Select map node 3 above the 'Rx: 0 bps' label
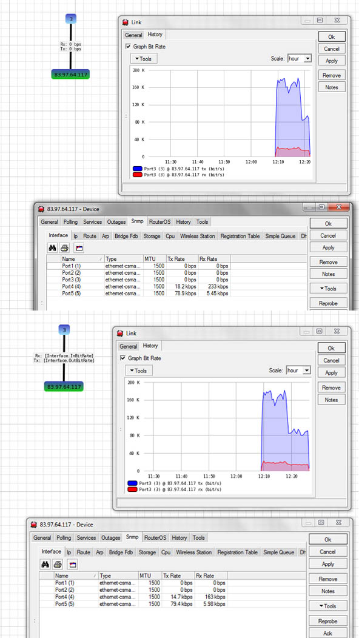 coord(70,19)
